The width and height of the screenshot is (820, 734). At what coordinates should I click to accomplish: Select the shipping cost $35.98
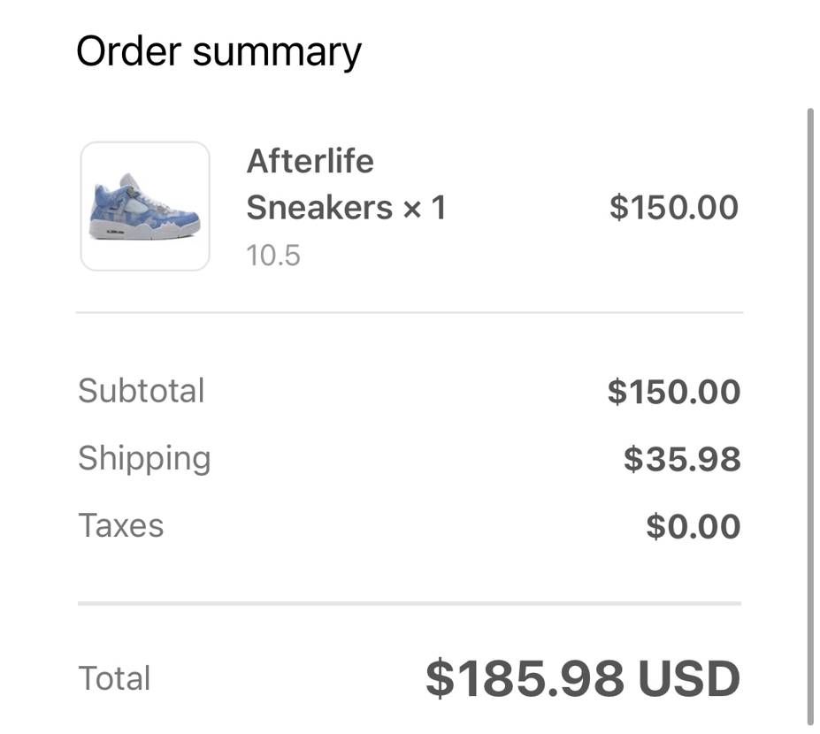(x=681, y=459)
